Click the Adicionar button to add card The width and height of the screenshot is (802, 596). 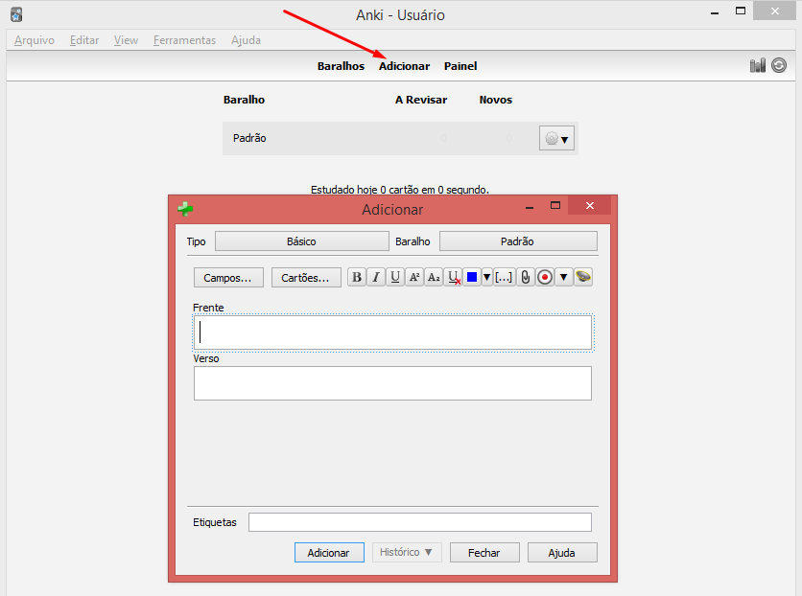[x=329, y=553]
